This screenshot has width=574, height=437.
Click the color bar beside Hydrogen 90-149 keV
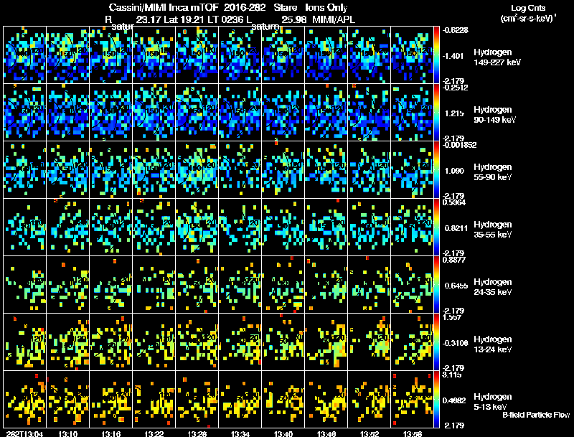[x=437, y=113]
